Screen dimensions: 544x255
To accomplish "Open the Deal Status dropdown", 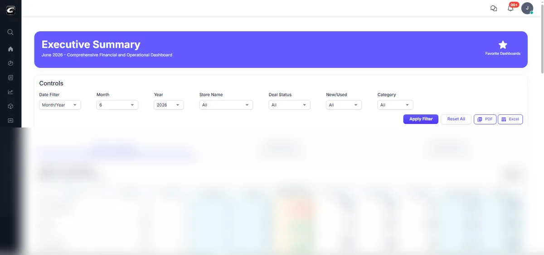I will point(289,105).
